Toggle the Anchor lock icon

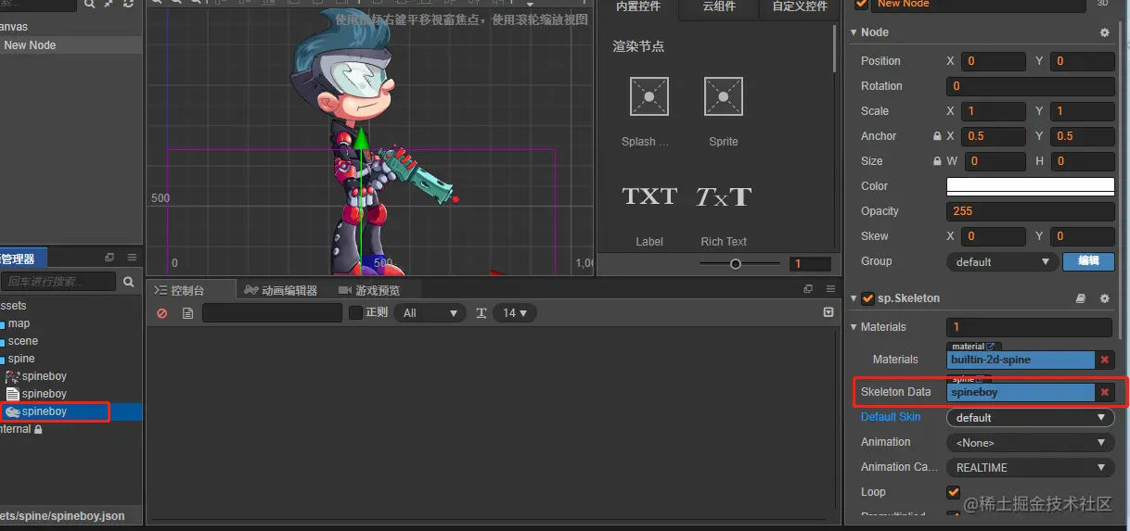coord(938,136)
